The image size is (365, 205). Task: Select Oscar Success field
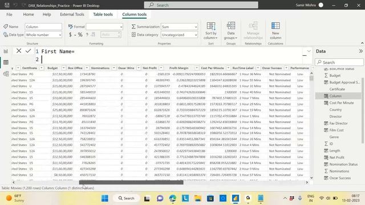coord(340,178)
